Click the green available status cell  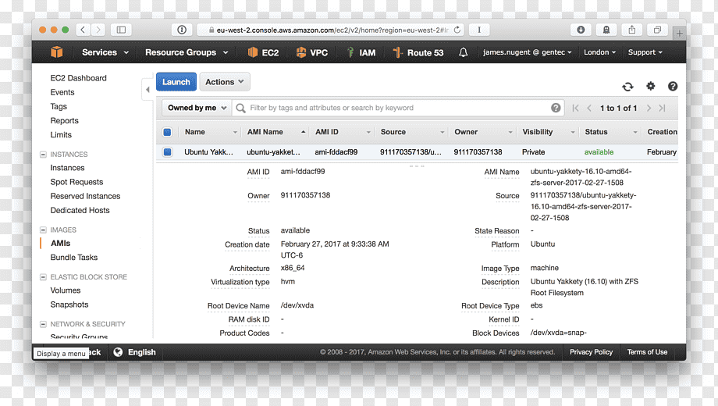point(599,151)
